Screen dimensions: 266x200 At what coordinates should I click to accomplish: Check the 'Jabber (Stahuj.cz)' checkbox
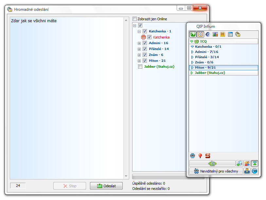click(x=140, y=67)
